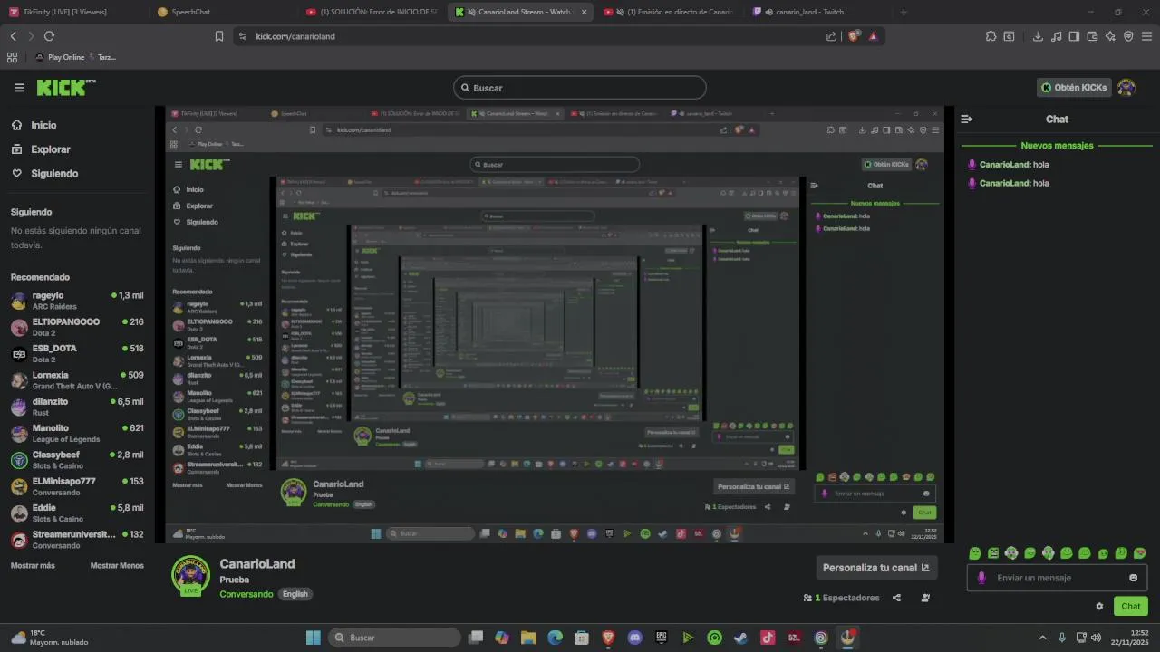Click the browser share page icon
This screenshot has height=652, width=1160.
point(831,36)
